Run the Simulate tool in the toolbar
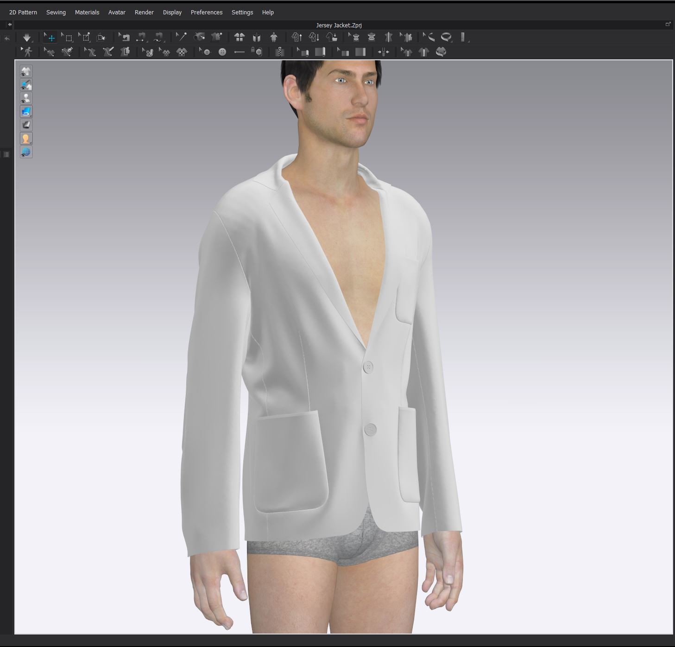Screen dimensions: 675x647 pos(27,37)
